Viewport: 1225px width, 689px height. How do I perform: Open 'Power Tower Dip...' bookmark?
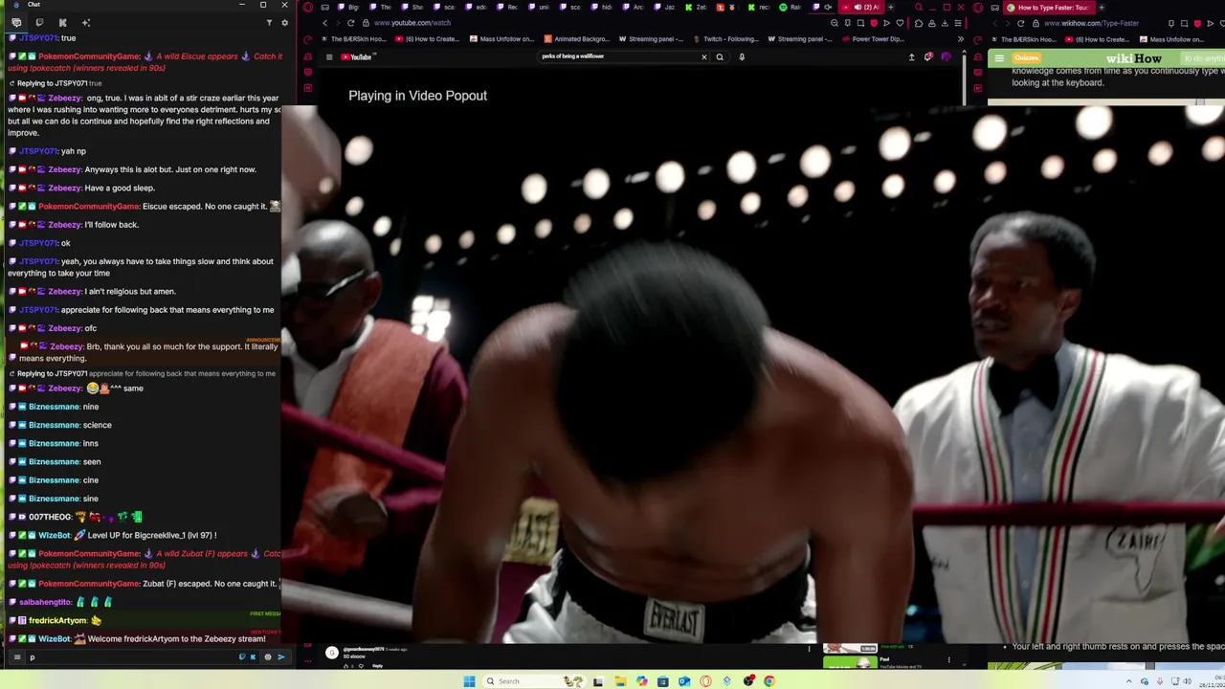[872, 39]
